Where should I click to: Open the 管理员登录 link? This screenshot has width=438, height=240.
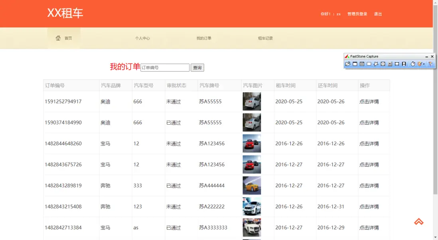[x=357, y=14]
